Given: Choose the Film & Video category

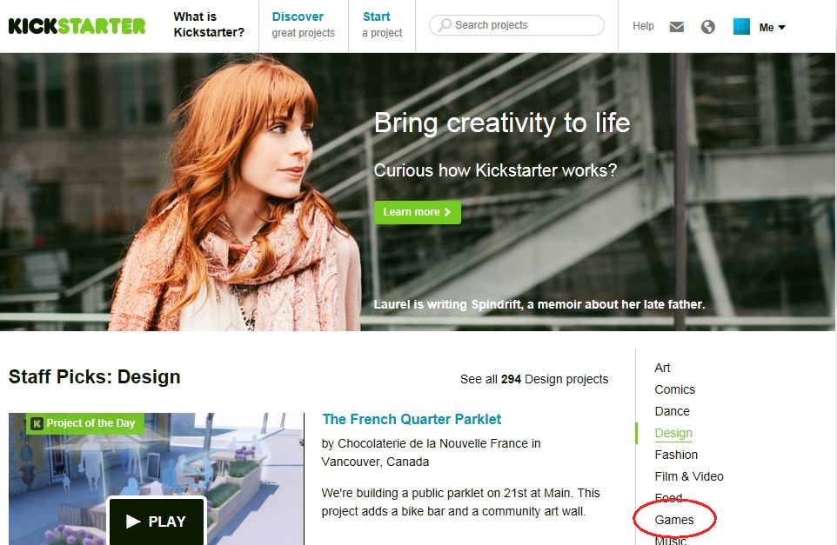Looking at the screenshot, I should (x=689, y=476).
